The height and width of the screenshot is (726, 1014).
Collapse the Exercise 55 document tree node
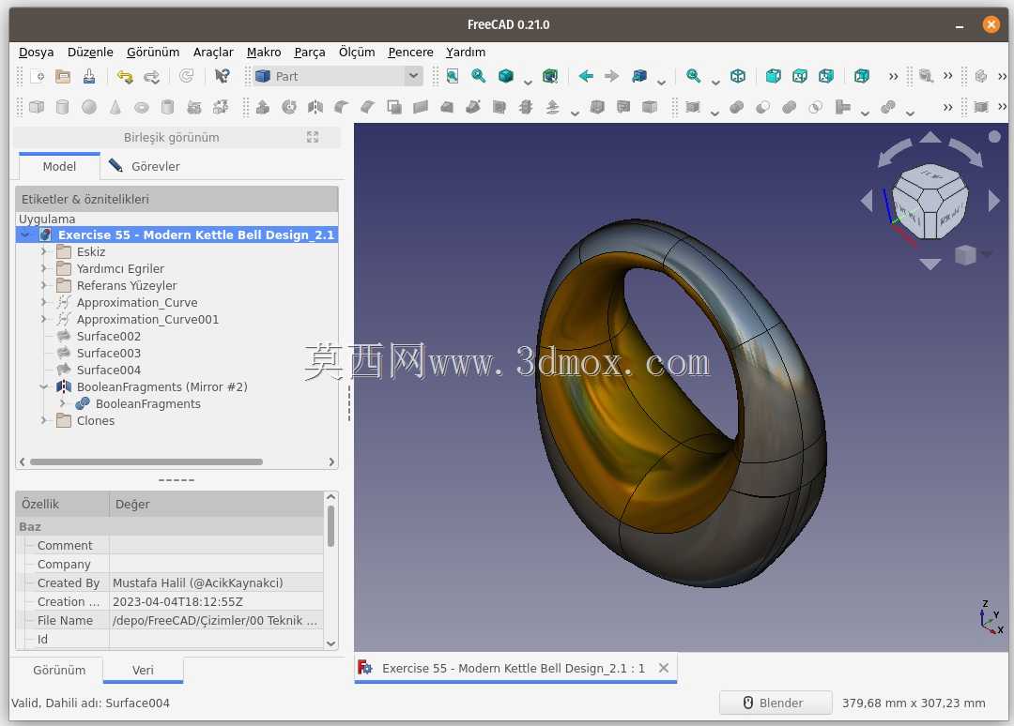[x=25, y=234]
